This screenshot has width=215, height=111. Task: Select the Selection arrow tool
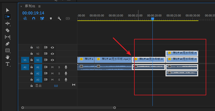point(8,10)
